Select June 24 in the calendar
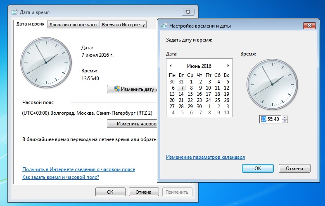Image resolution: width=325 pixels, height=206 pixels. [x=208, y=100]
